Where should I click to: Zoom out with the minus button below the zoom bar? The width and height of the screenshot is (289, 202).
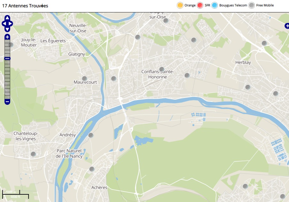pyautogui.click(x=7, y=102)
